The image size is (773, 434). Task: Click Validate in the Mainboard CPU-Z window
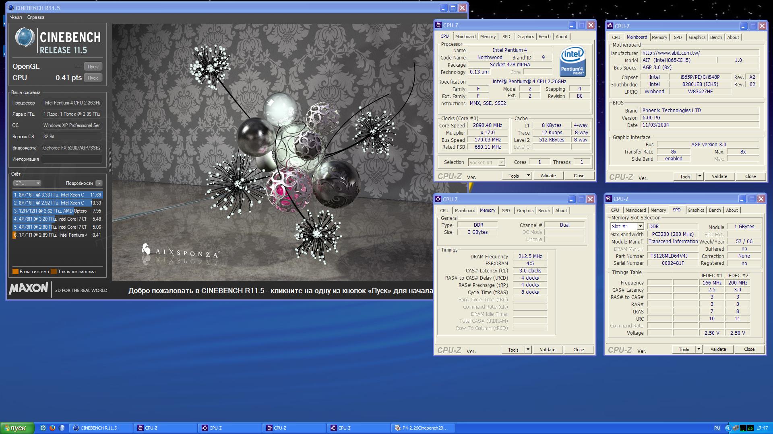coord(719,176)
